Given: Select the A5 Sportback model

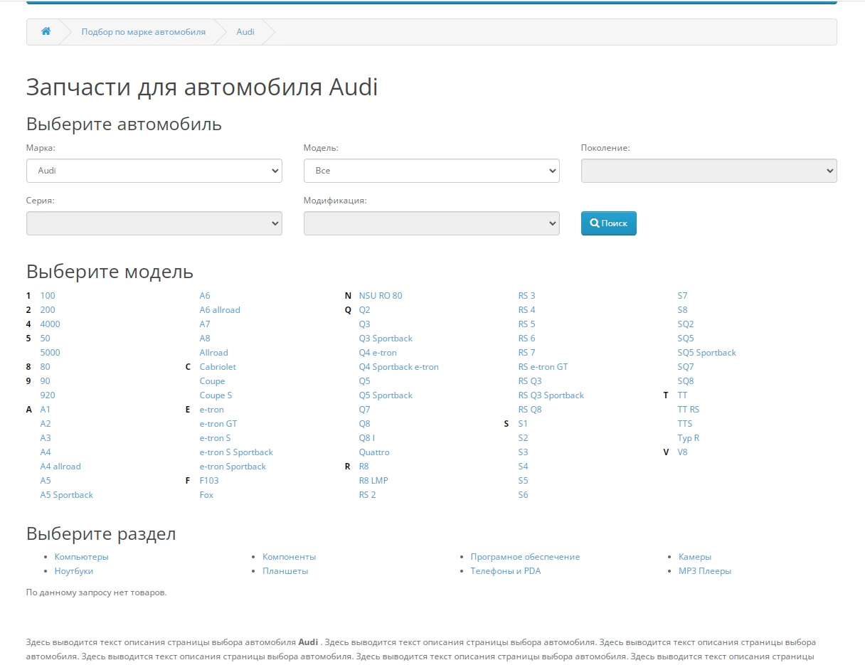Looking at the screenshot, I should click(67, 495).
